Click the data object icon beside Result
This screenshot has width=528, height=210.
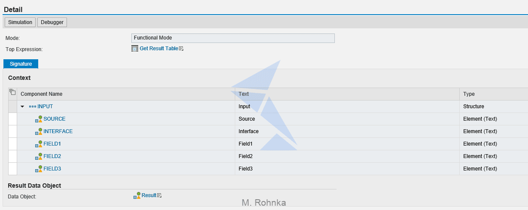(x=137, y=196)
